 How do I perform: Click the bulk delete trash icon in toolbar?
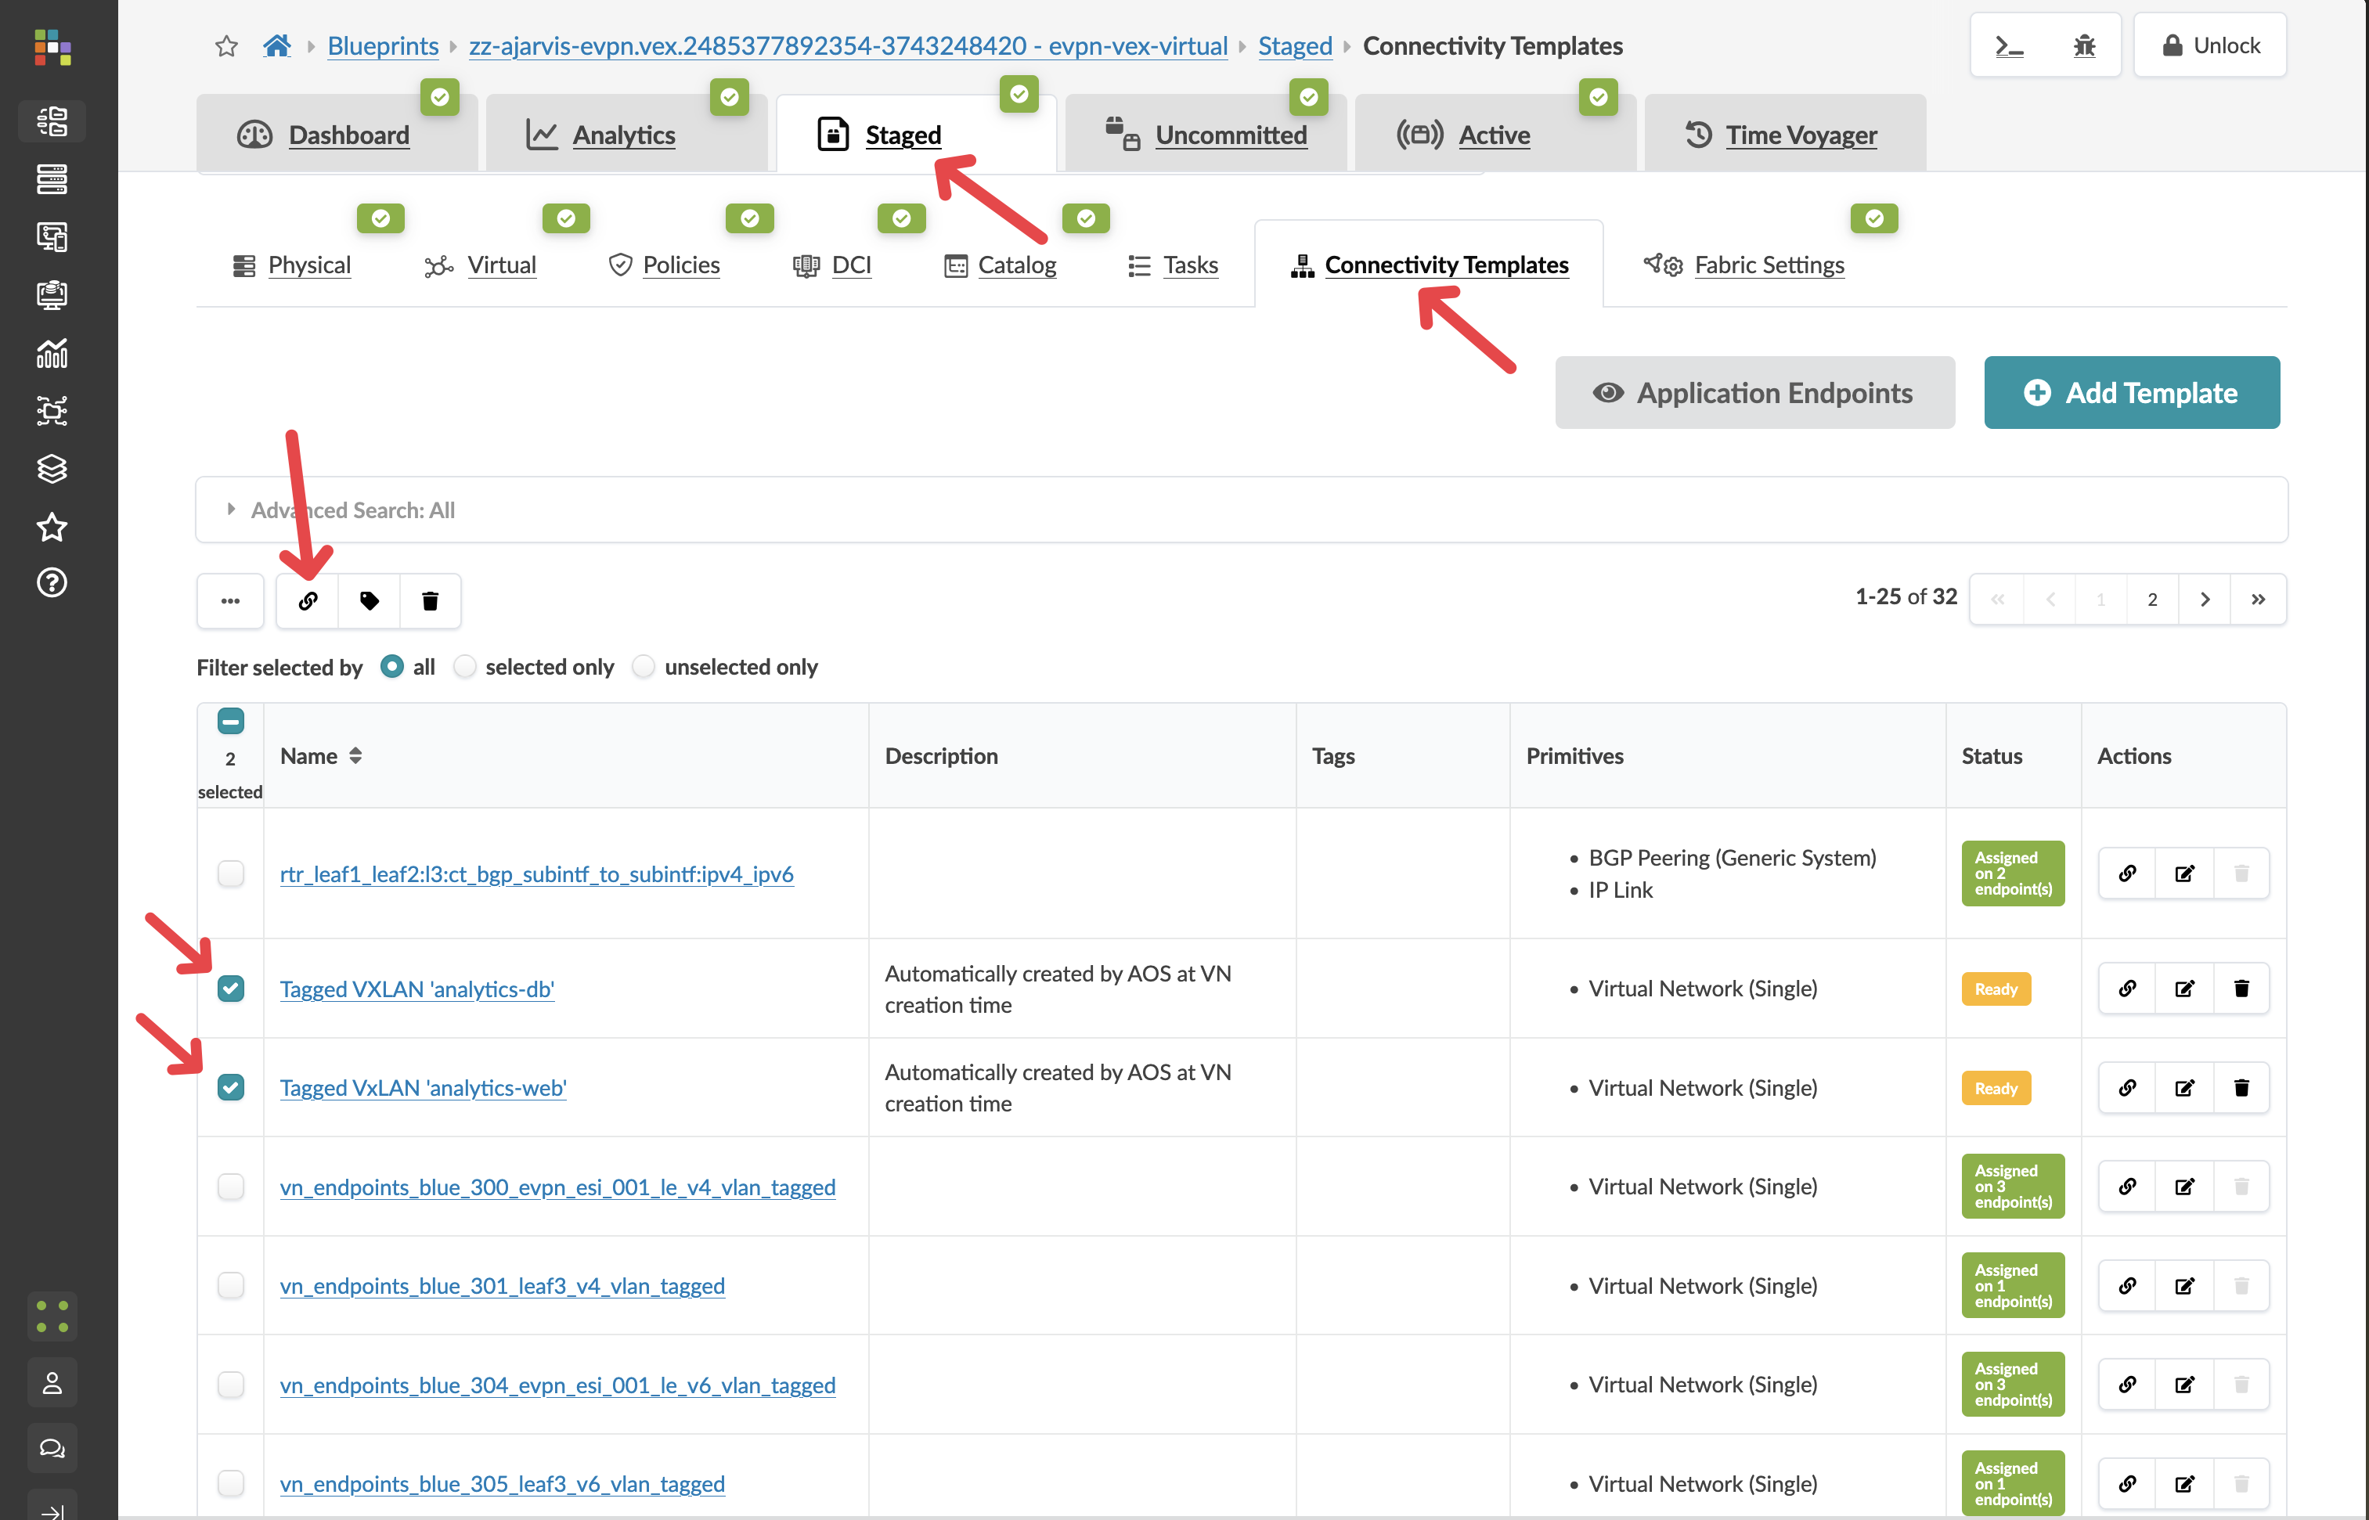coord(431,600)
